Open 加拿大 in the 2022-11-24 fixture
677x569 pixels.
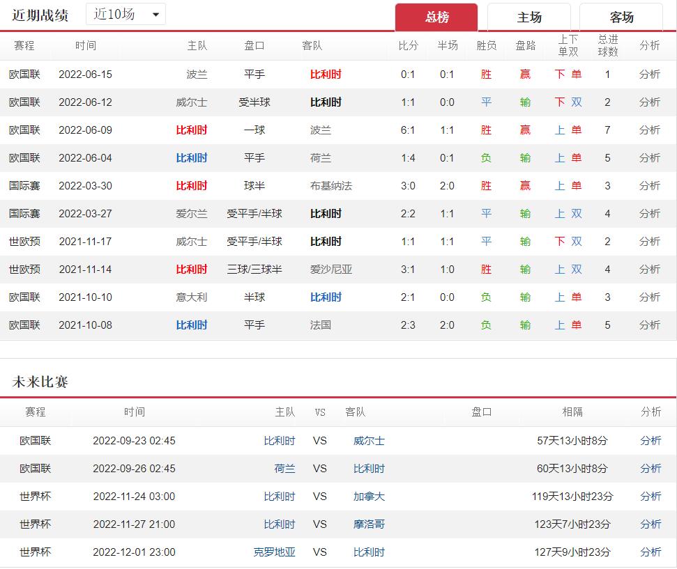(369, 496)
